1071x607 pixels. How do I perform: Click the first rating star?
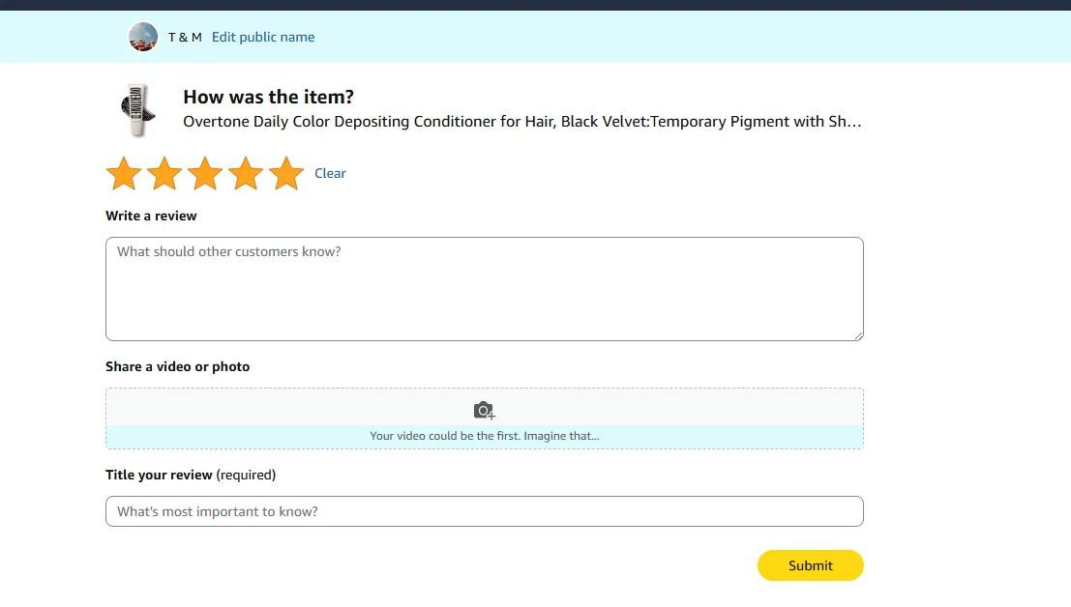point(124,174)
